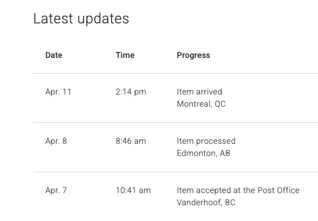The height and width of the screenshot is (221, 318).
Task: Click the word updates in heading
Action: 103,19
